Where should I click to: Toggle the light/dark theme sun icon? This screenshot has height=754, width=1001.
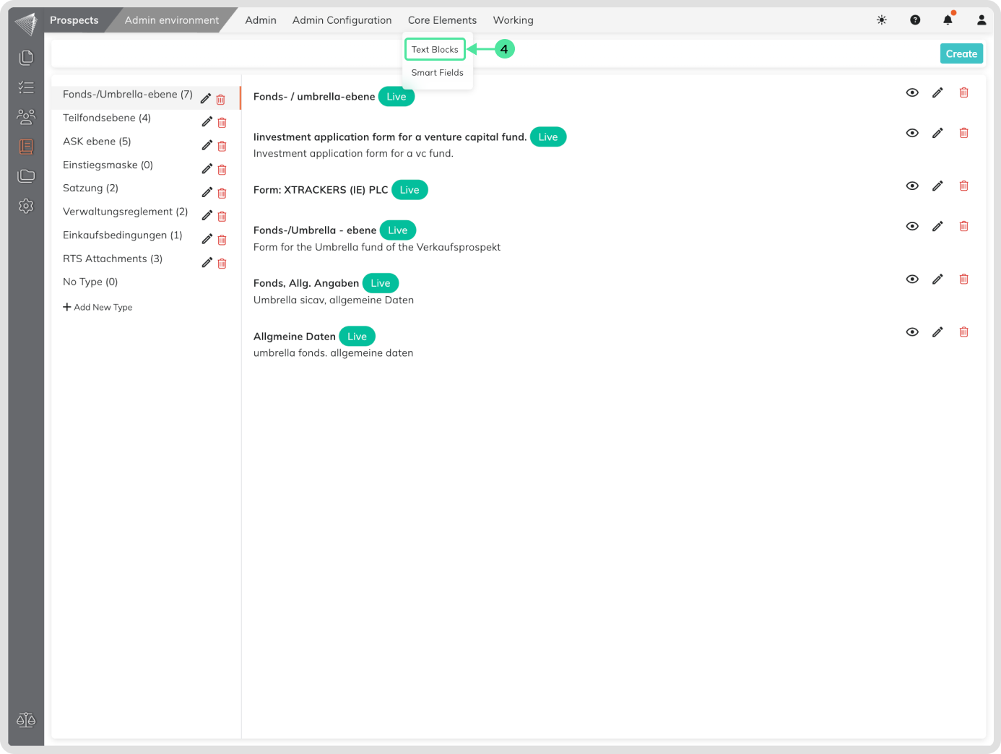881,20
